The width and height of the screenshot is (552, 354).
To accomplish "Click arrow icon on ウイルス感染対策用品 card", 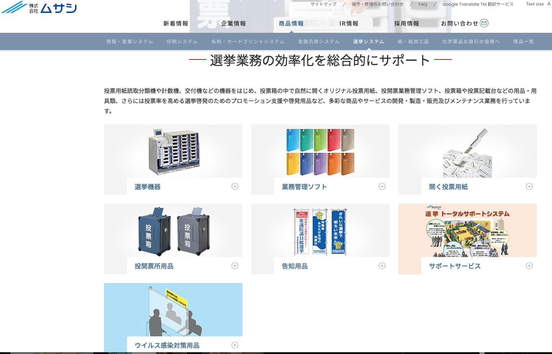I will pyautogui.click(x=235, y=345).
